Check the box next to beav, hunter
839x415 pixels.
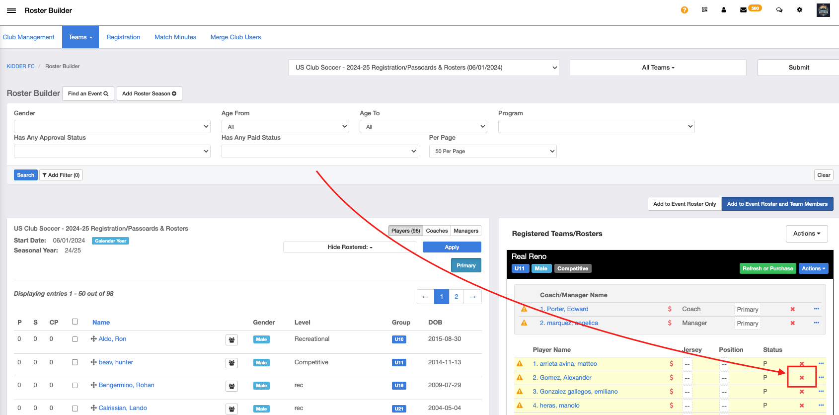[75, 362]
